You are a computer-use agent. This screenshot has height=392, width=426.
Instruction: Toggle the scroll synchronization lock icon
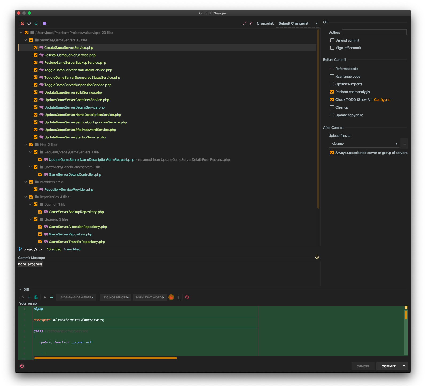(171, 297)
